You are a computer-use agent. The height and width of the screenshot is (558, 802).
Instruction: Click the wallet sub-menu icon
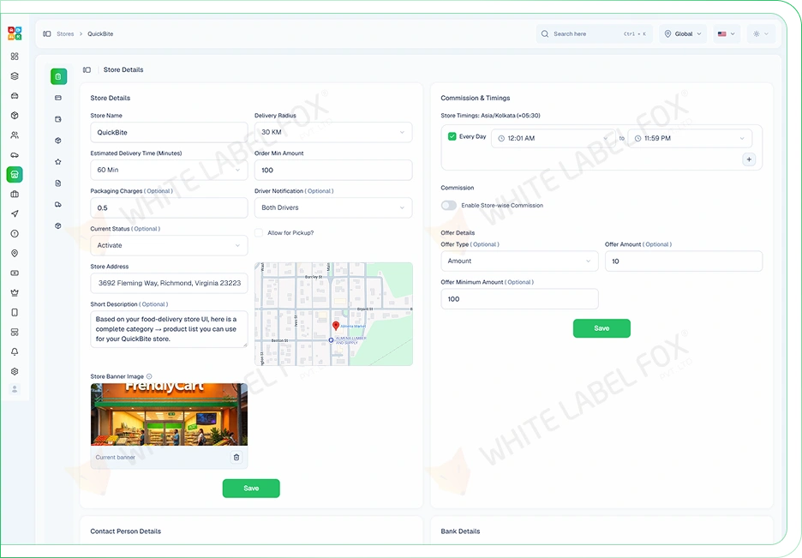58,119
